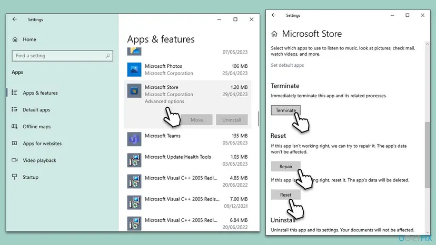Click Microsoft Teams app icon
This screenshot has width=436, height=245.
pyautogui.click(x=134, y=139)
